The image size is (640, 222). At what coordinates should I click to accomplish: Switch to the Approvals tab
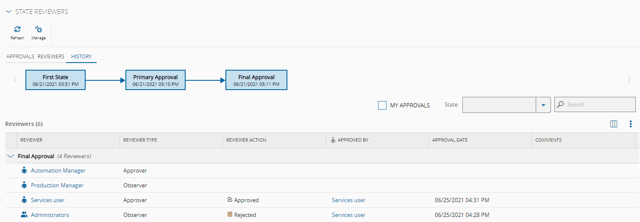click(x=20, y=56)
